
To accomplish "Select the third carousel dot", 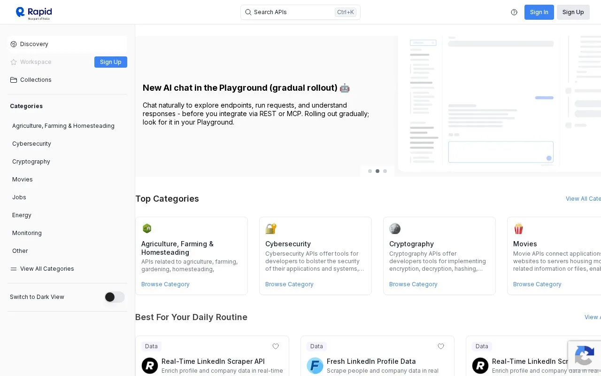I will (x=385, y=171).
